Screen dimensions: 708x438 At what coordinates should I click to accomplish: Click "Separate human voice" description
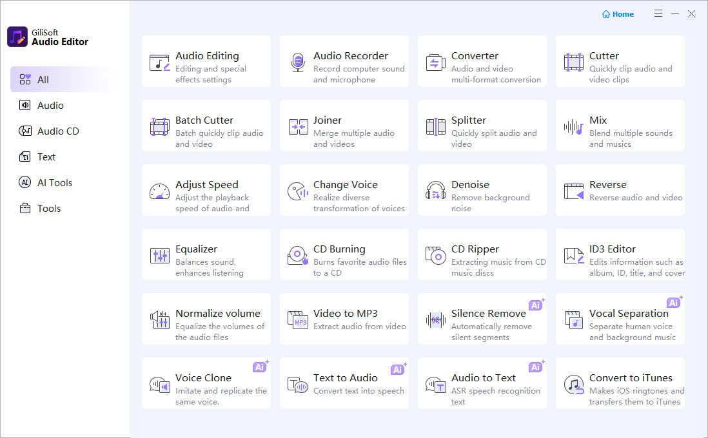pyautogui.click(x=632, y=332)
